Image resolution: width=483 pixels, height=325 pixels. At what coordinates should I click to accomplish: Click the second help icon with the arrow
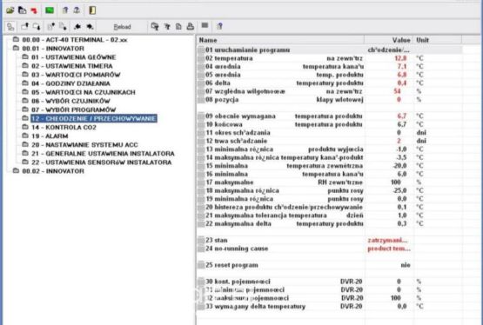(x=77, y=10)
